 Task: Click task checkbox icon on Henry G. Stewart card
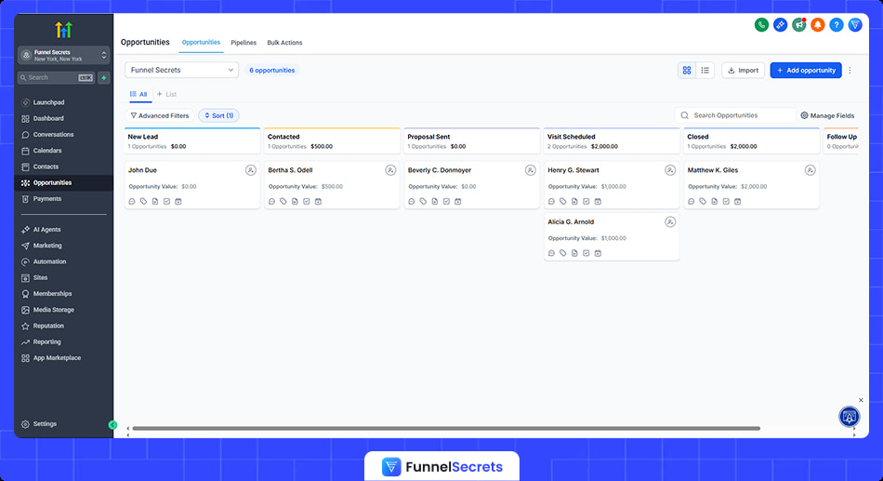[586, 201]
